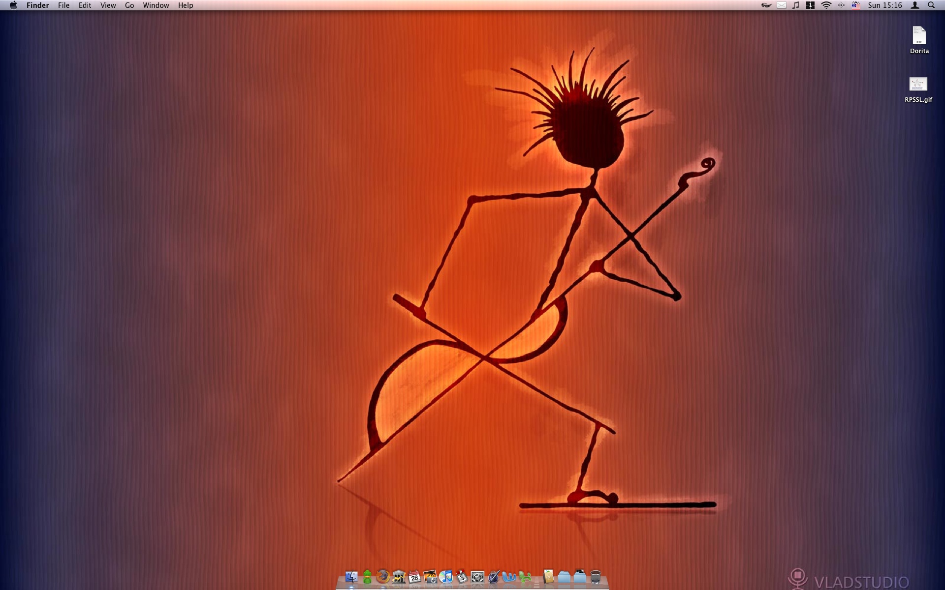Open iCal calendar in the Dock

tap(414, 577)
